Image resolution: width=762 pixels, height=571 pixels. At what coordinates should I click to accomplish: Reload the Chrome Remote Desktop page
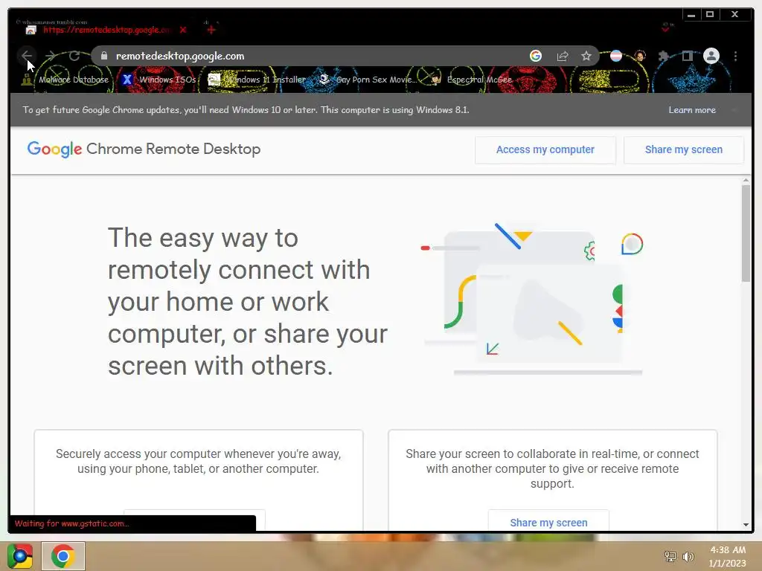click(74, 57)
